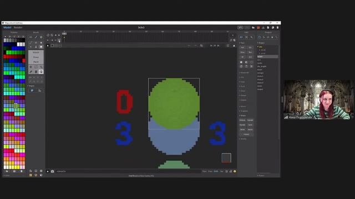Select the highlighted Box brush mode icon
This screenshot has height=199, width=355.
click(41, 47)
